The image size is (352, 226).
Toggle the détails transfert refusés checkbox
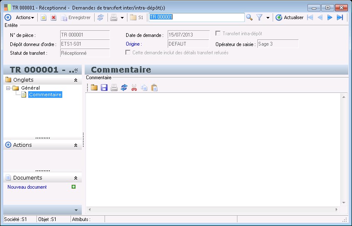click(x=128, y=53)
